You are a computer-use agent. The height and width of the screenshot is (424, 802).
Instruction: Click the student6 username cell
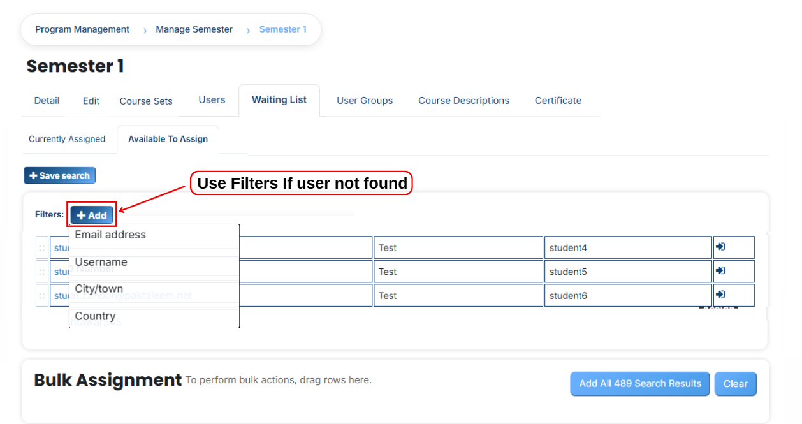tap(628, 296)
